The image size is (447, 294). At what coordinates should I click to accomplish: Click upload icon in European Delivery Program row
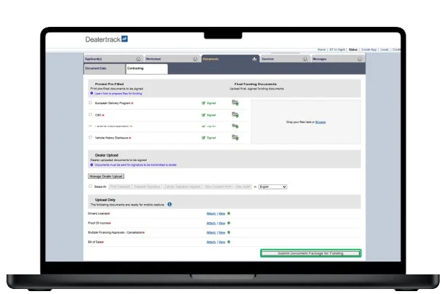pos(235,103)
